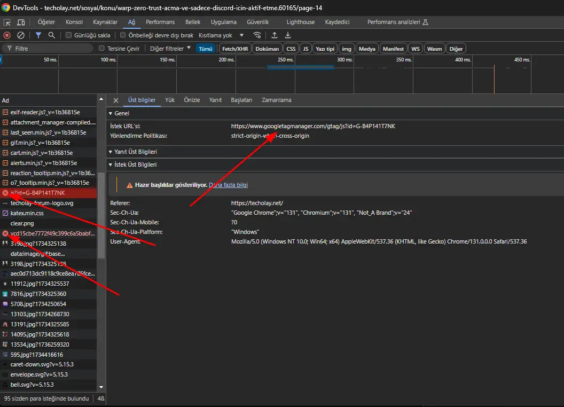Switch to the Yanıt tab
Viewport: 564px width, 407px height.
[x=215, y=100]
